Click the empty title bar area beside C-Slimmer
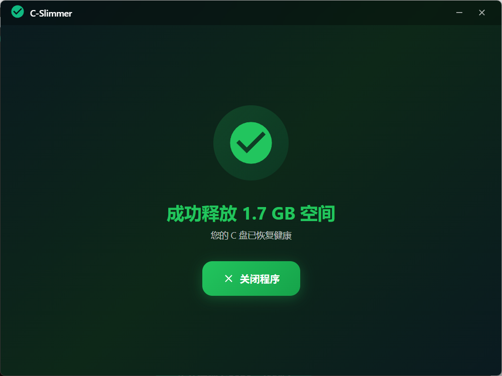 coord(256,13)
